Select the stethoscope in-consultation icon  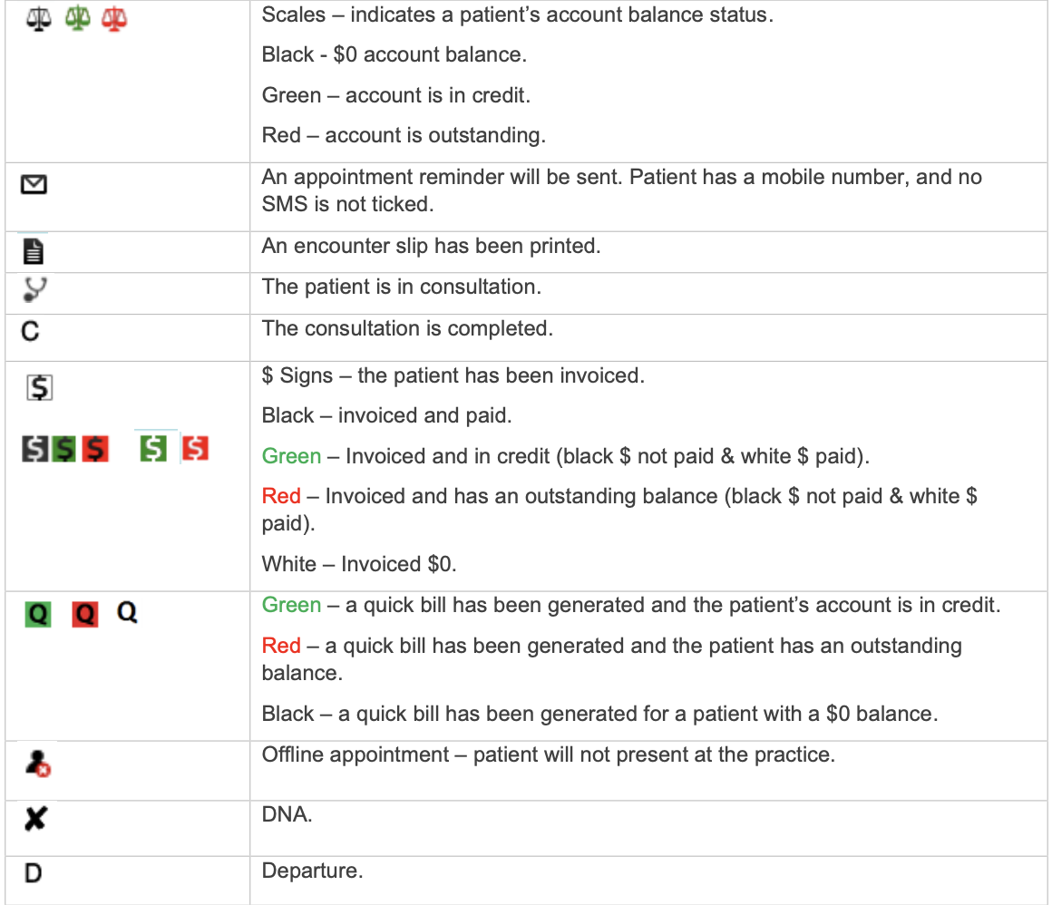click(34, 288)
